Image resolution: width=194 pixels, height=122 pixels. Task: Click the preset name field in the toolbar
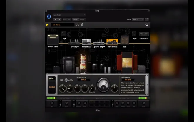(x=63, y=25)
